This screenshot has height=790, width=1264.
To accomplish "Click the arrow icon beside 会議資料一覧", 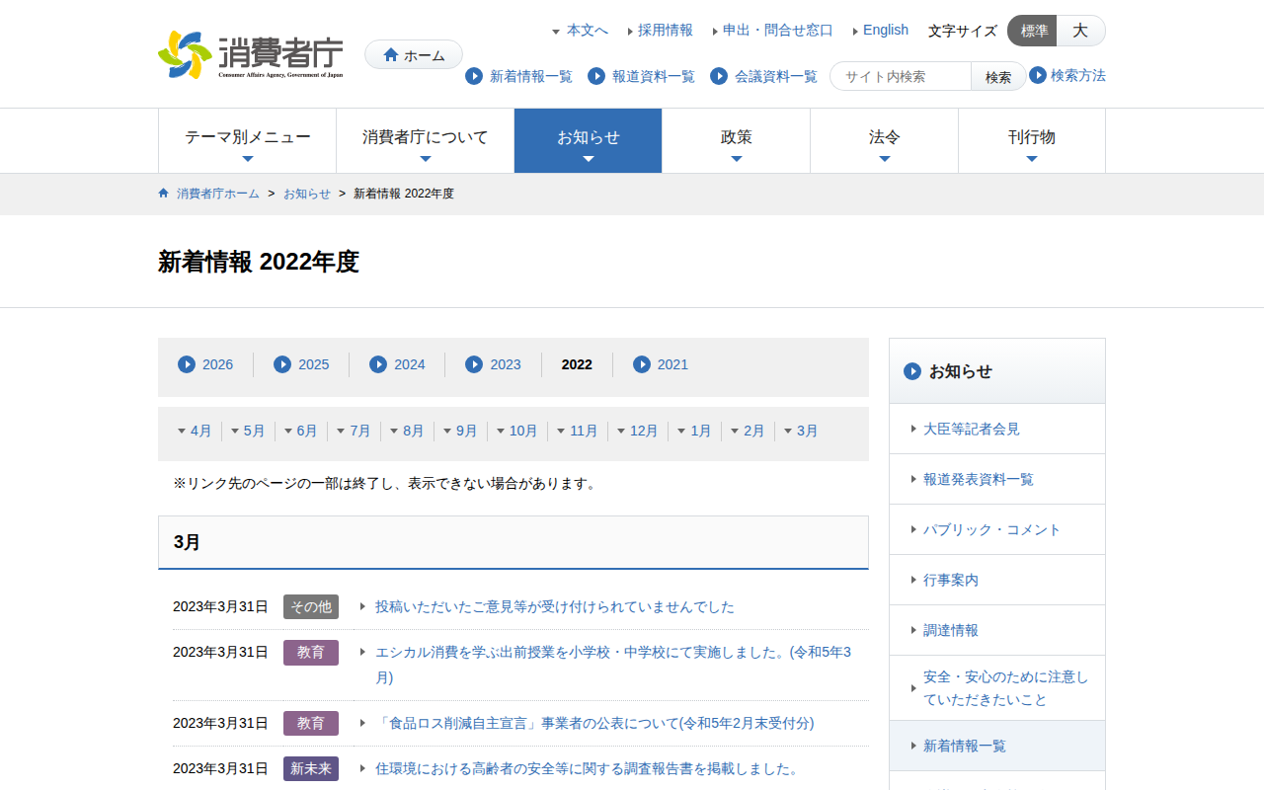I will 719,76.
